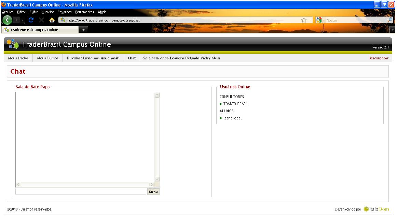
Task: Click chat box scroll up arrow
Action: point(157,95)
